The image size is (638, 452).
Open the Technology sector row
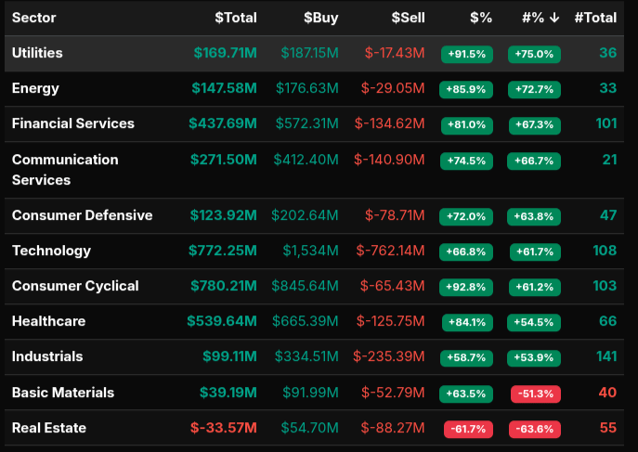pos(51,251)
